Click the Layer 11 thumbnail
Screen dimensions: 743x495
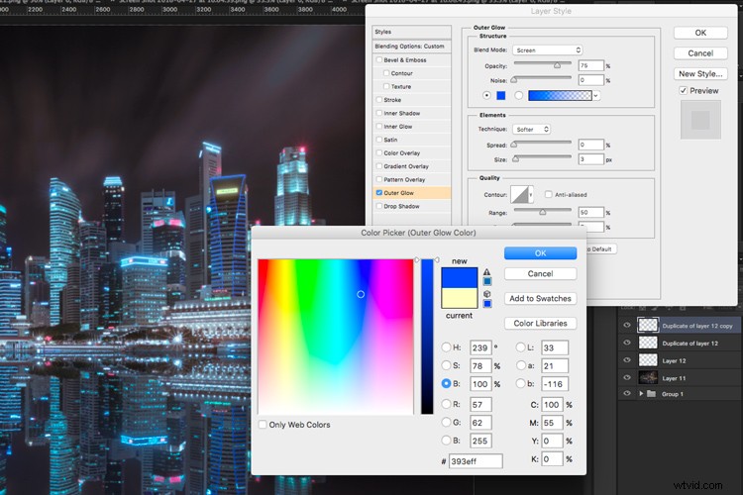point(648,377)
